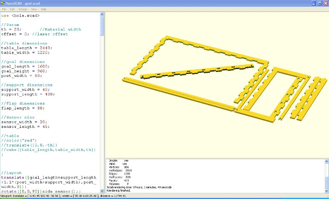Click the 'Rendering finished.' console line
Viewport: 329px width, 199px height.
[x=118, y=191]
